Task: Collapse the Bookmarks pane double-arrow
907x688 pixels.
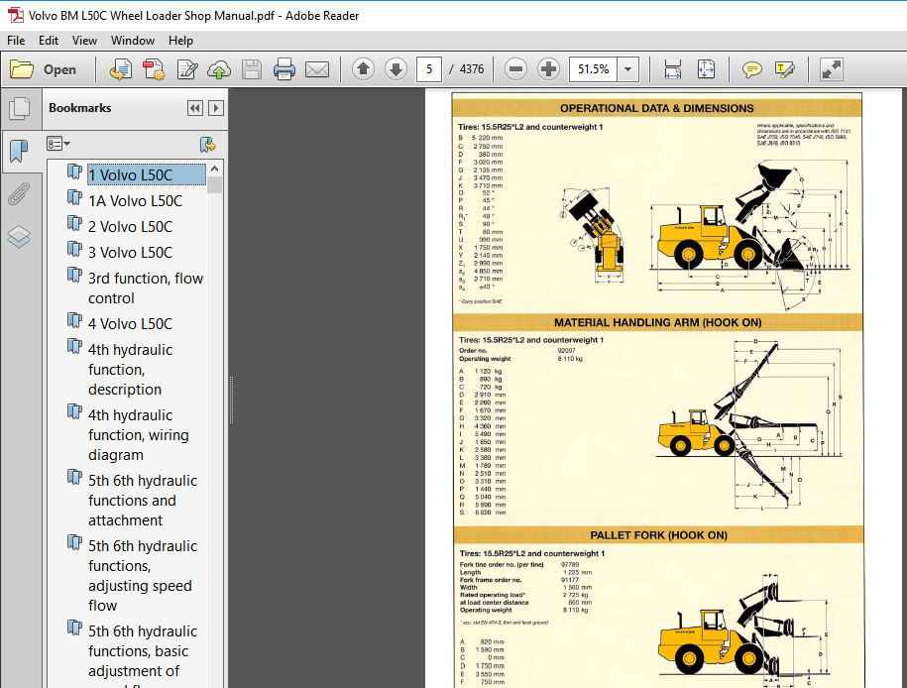Action: pos(195,108)
